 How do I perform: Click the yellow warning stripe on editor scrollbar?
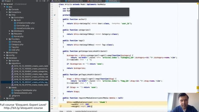(198, 88)
